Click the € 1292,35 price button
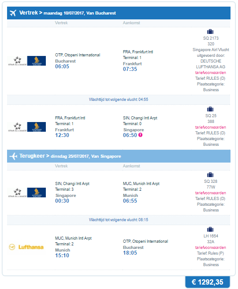 point(208,282)
